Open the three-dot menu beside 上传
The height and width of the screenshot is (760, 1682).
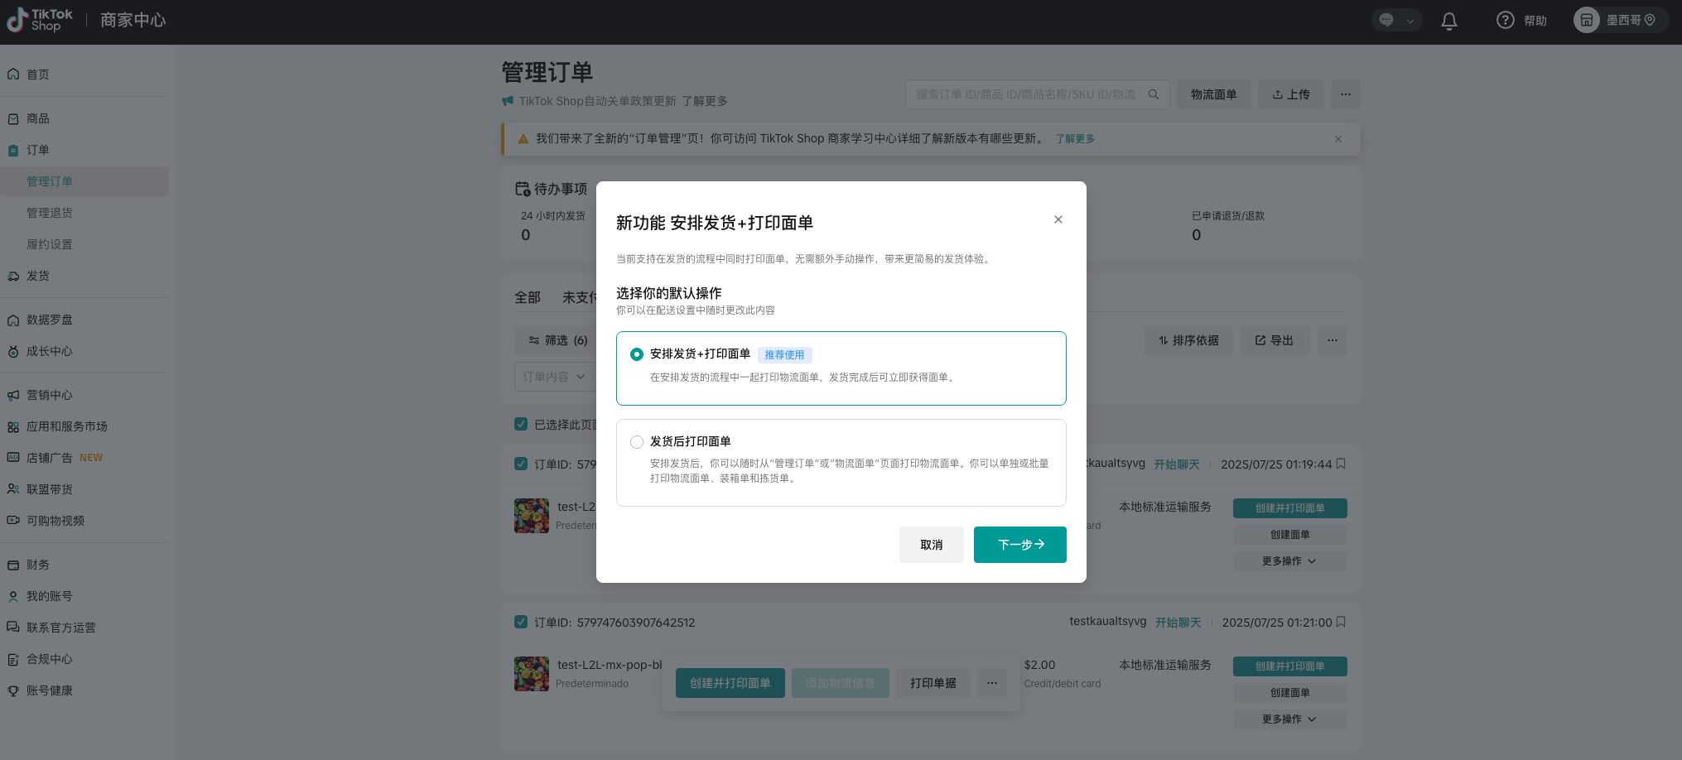click(1345, 94)
